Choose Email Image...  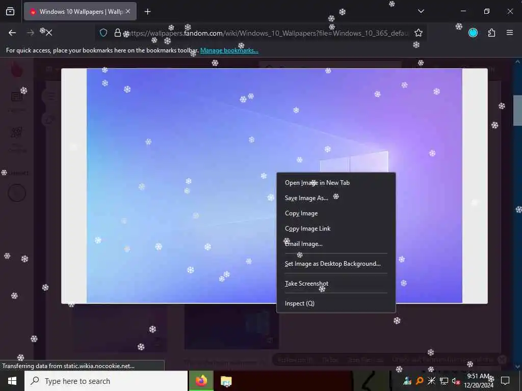click(336, 244)
